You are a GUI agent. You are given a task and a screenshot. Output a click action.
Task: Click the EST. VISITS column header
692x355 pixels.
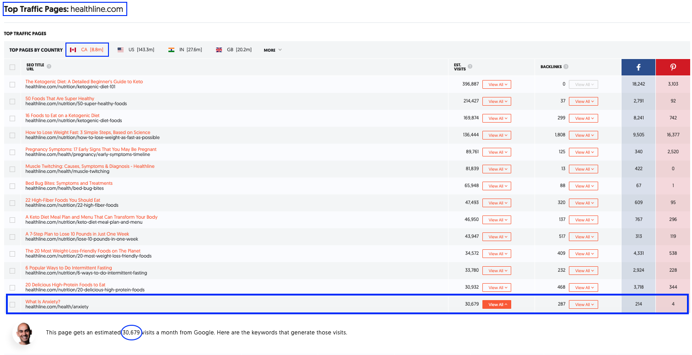460,67
